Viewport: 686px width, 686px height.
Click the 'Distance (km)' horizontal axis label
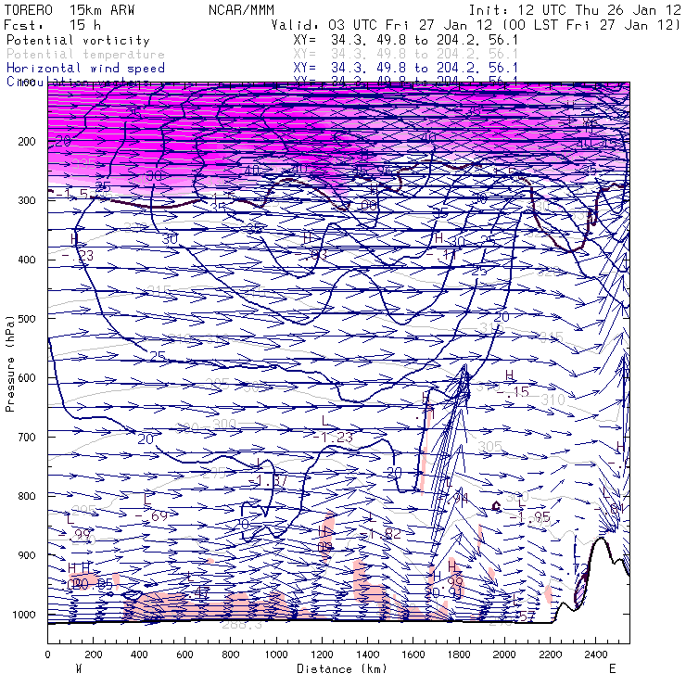[x=342, y=669]
